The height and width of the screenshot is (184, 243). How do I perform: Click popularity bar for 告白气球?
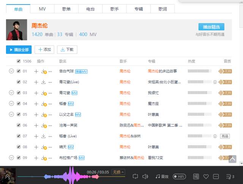(x=200, y=71)
